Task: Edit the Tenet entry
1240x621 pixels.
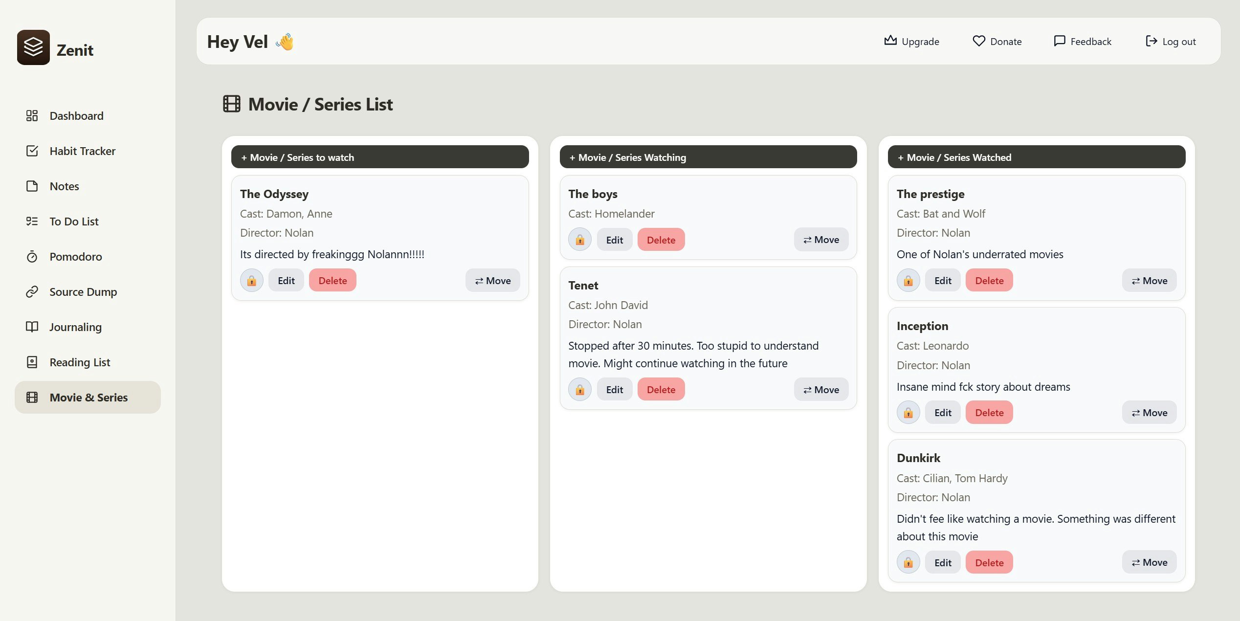Action: click(614, 390)
